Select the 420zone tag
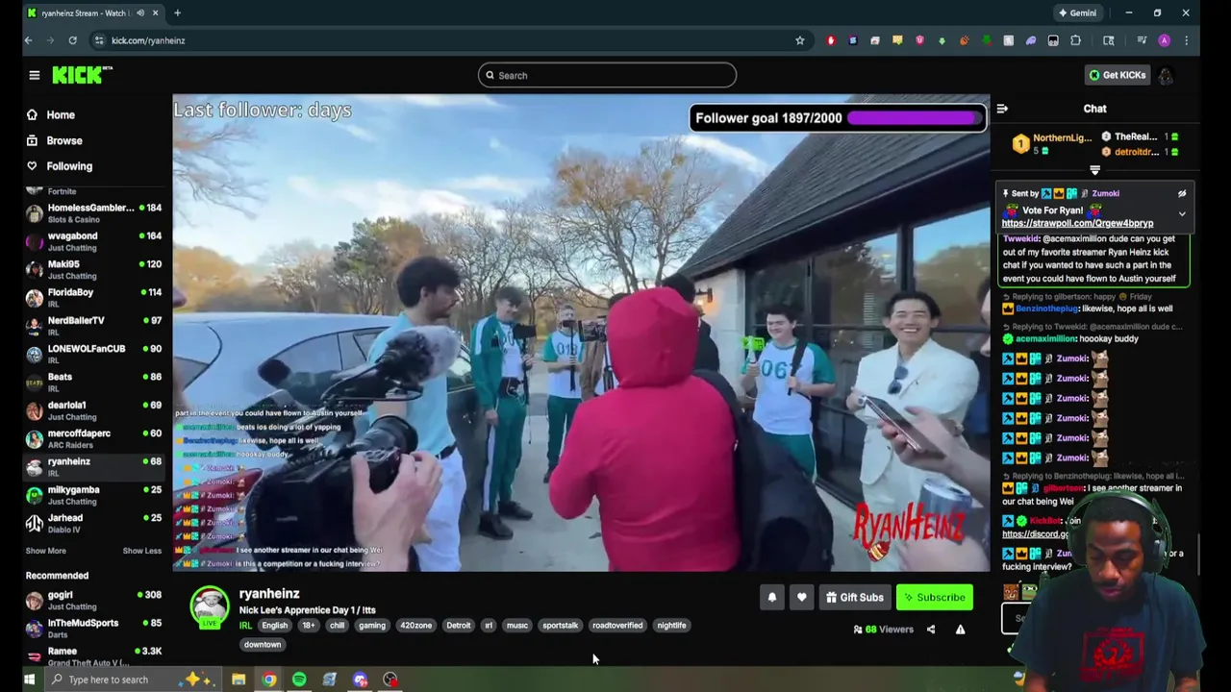This screenshot has height=692, width=1231. click(x=415, y=626)
